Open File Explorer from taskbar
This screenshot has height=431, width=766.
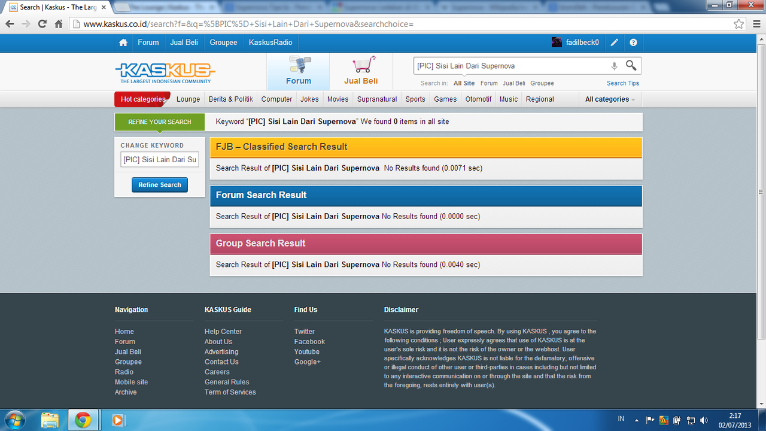pos(50,420)
